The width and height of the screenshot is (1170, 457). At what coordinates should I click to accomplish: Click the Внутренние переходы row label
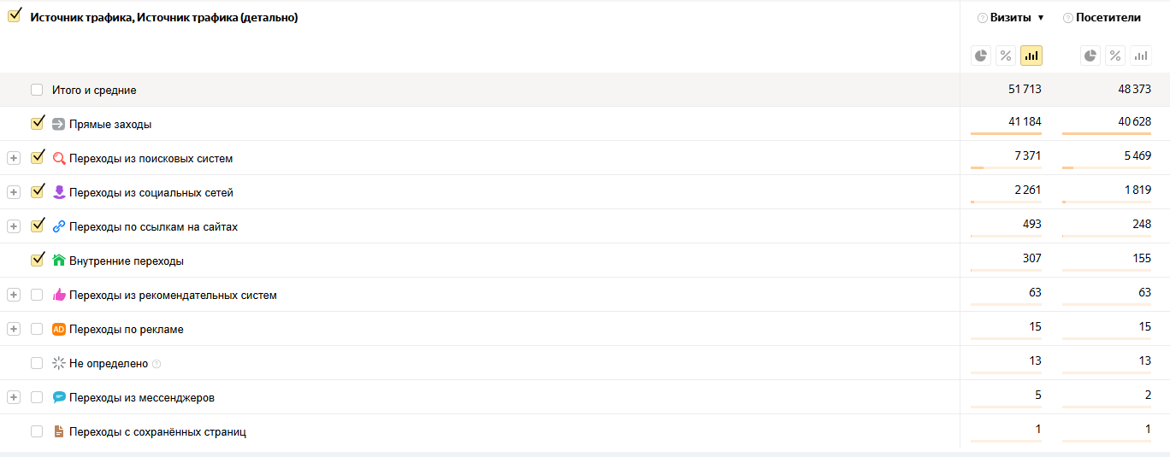(127, 261)
